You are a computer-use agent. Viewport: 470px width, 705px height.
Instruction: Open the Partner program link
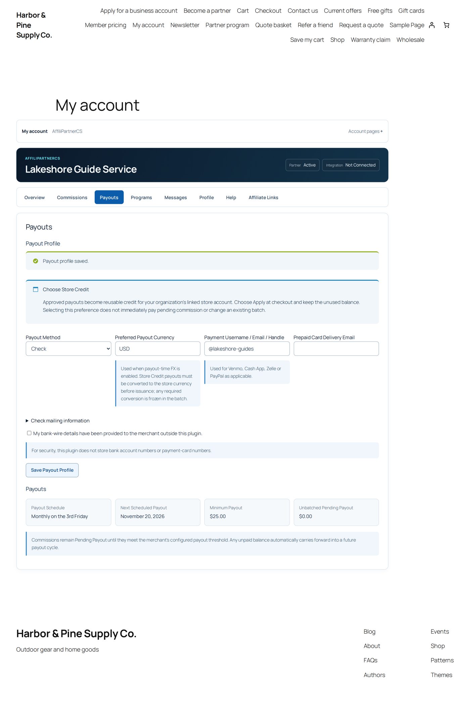pyautogui.click(x=227, y=25)
